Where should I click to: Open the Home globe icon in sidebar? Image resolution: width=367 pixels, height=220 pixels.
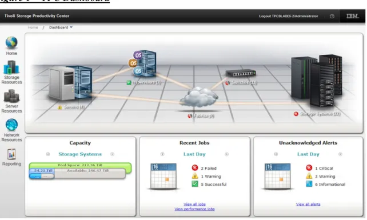(11, 43)
